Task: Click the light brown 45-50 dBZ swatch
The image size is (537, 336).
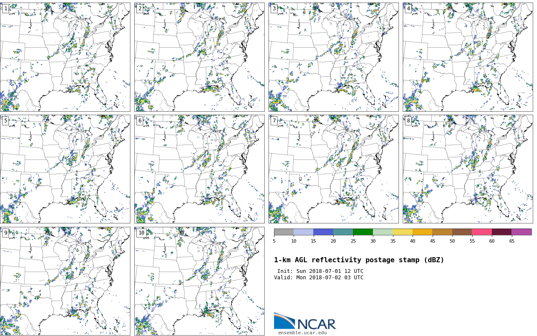Action: (x=442, y=232)
